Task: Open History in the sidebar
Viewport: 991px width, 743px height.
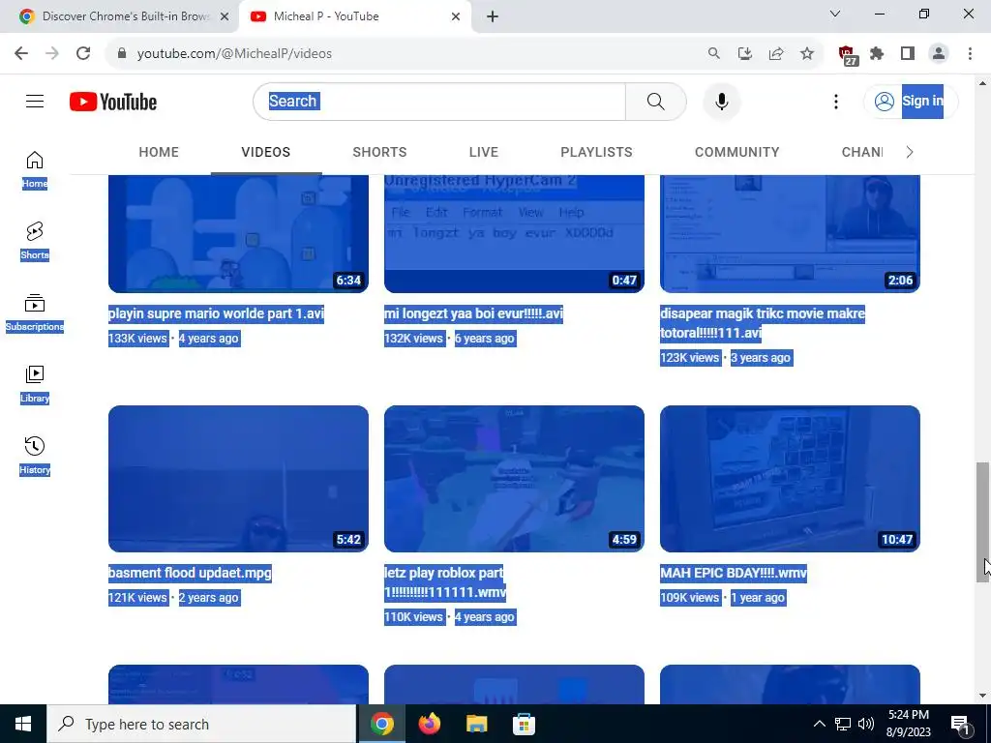Action: point(35,455)
